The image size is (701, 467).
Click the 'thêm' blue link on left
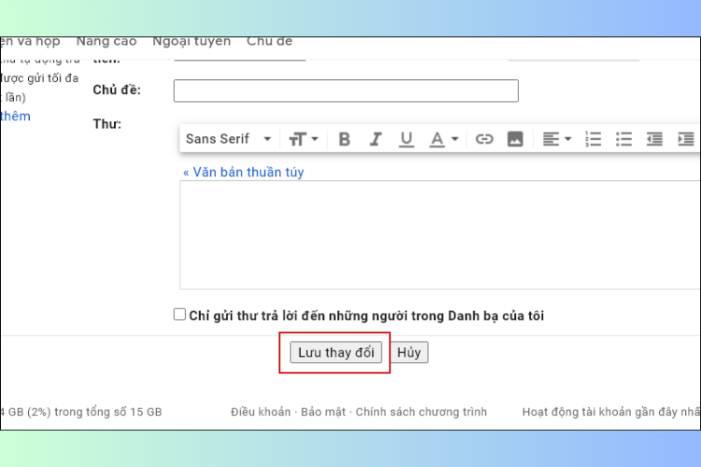(x=15, y=116)
